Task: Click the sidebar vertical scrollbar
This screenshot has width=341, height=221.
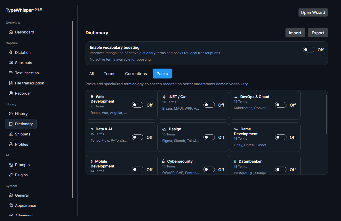Action: tap(72, 110)
